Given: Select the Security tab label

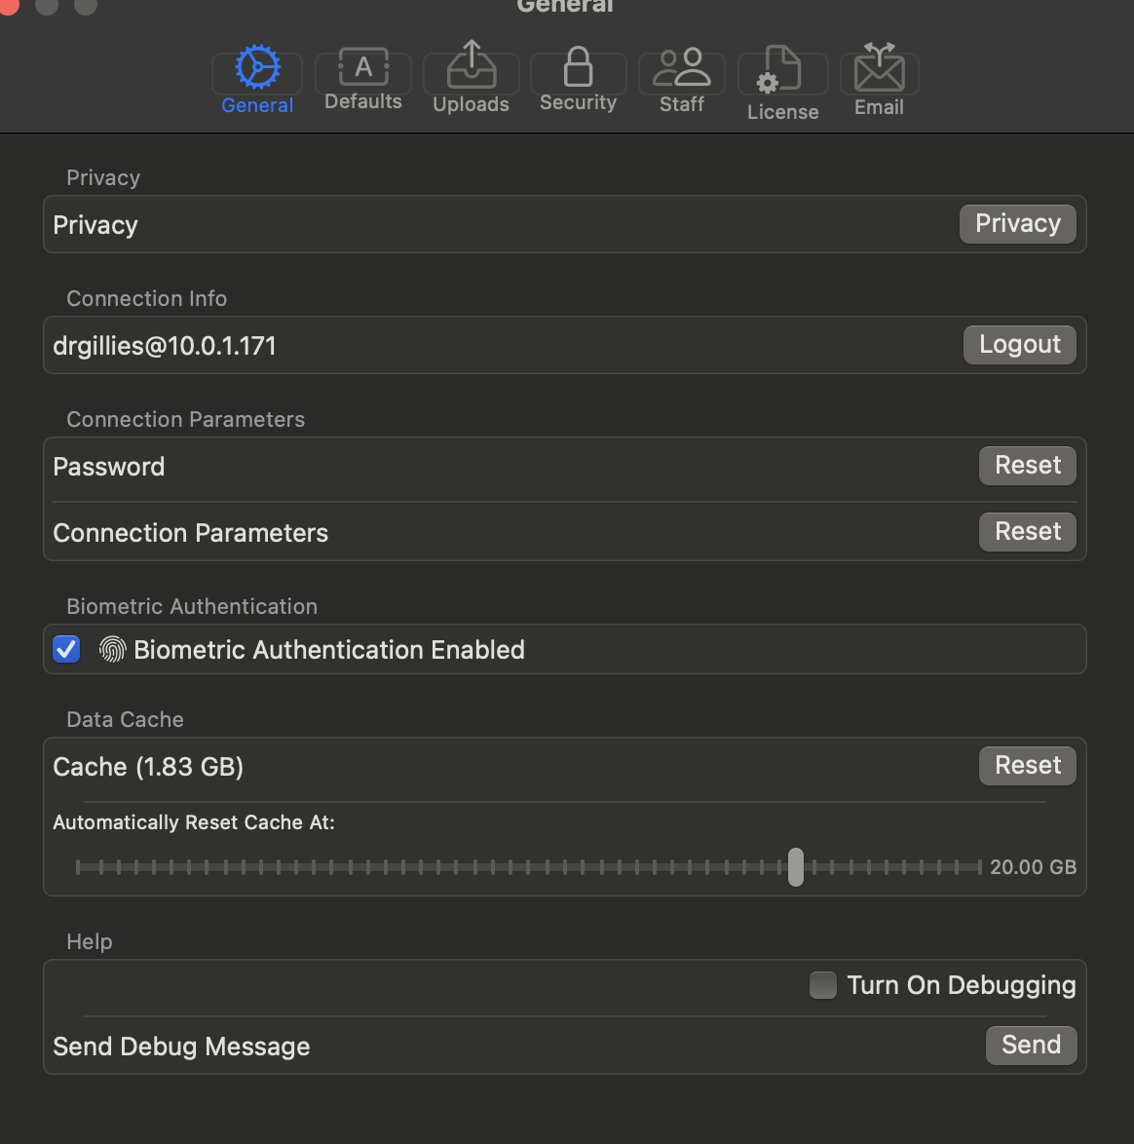Looking at the screenshot, I should tap(579, 103).
